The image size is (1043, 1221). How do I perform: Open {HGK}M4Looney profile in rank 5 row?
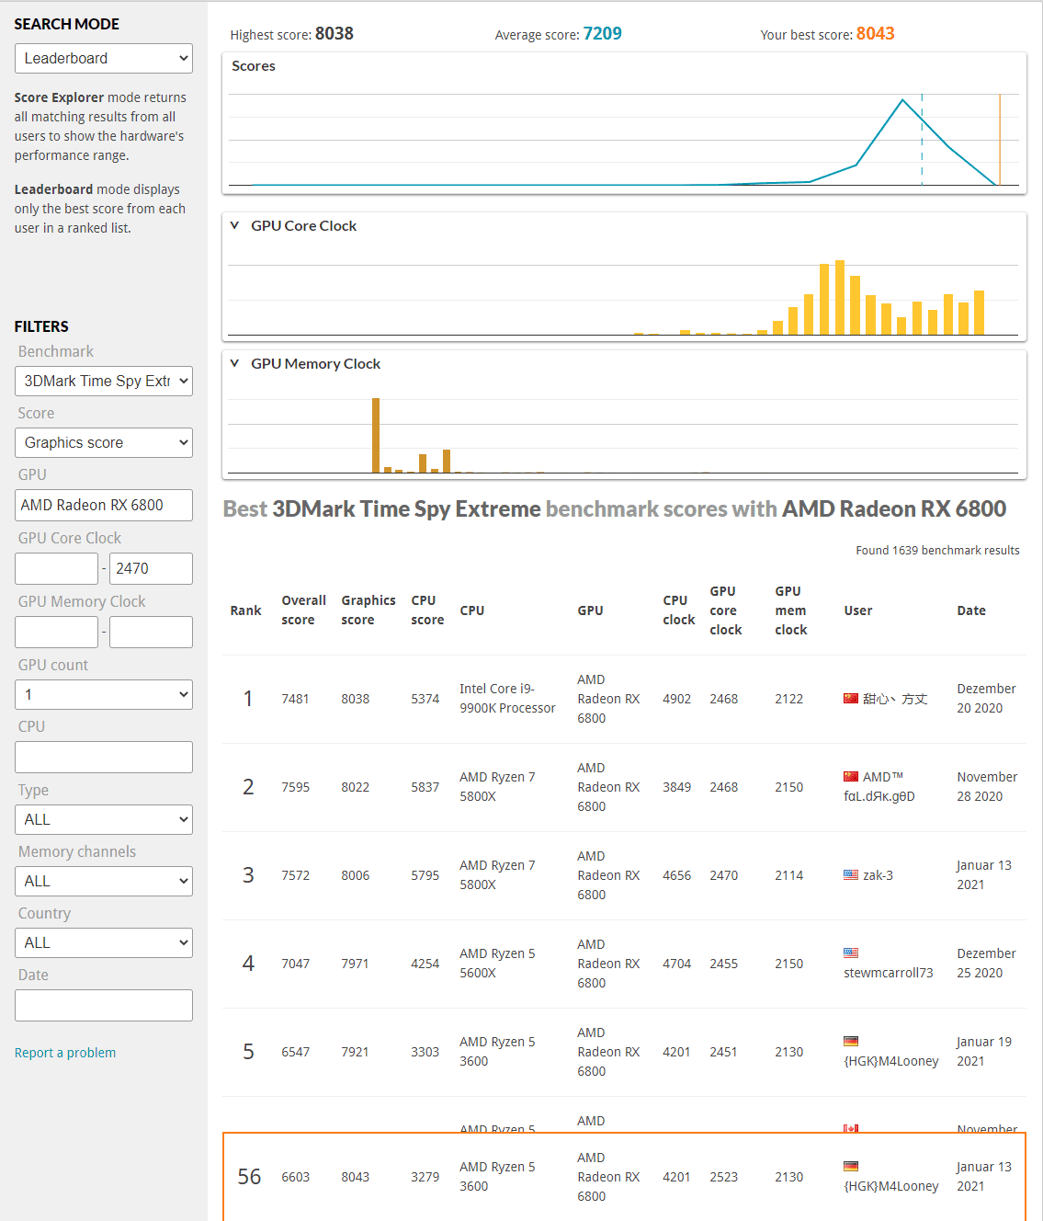891,1061
